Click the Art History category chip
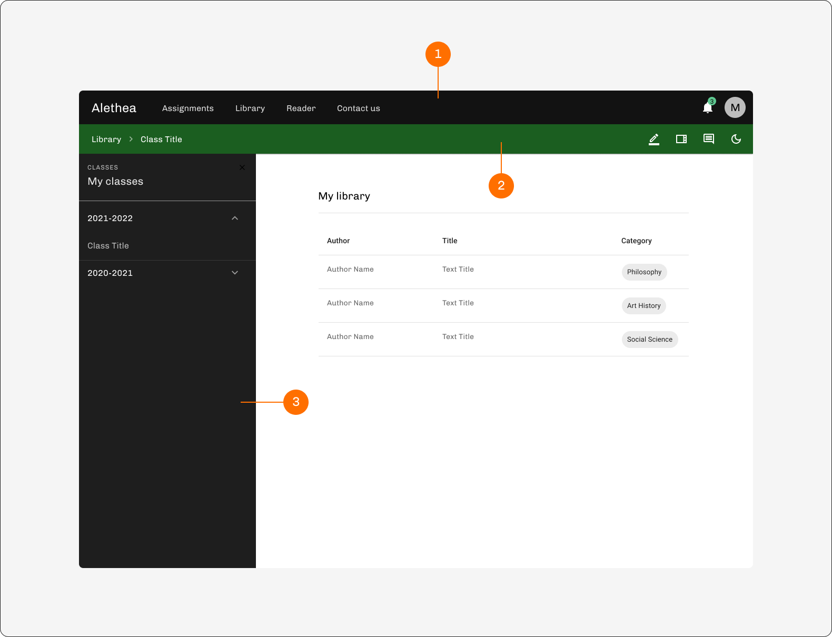832x637 pixels. [643, 305]
